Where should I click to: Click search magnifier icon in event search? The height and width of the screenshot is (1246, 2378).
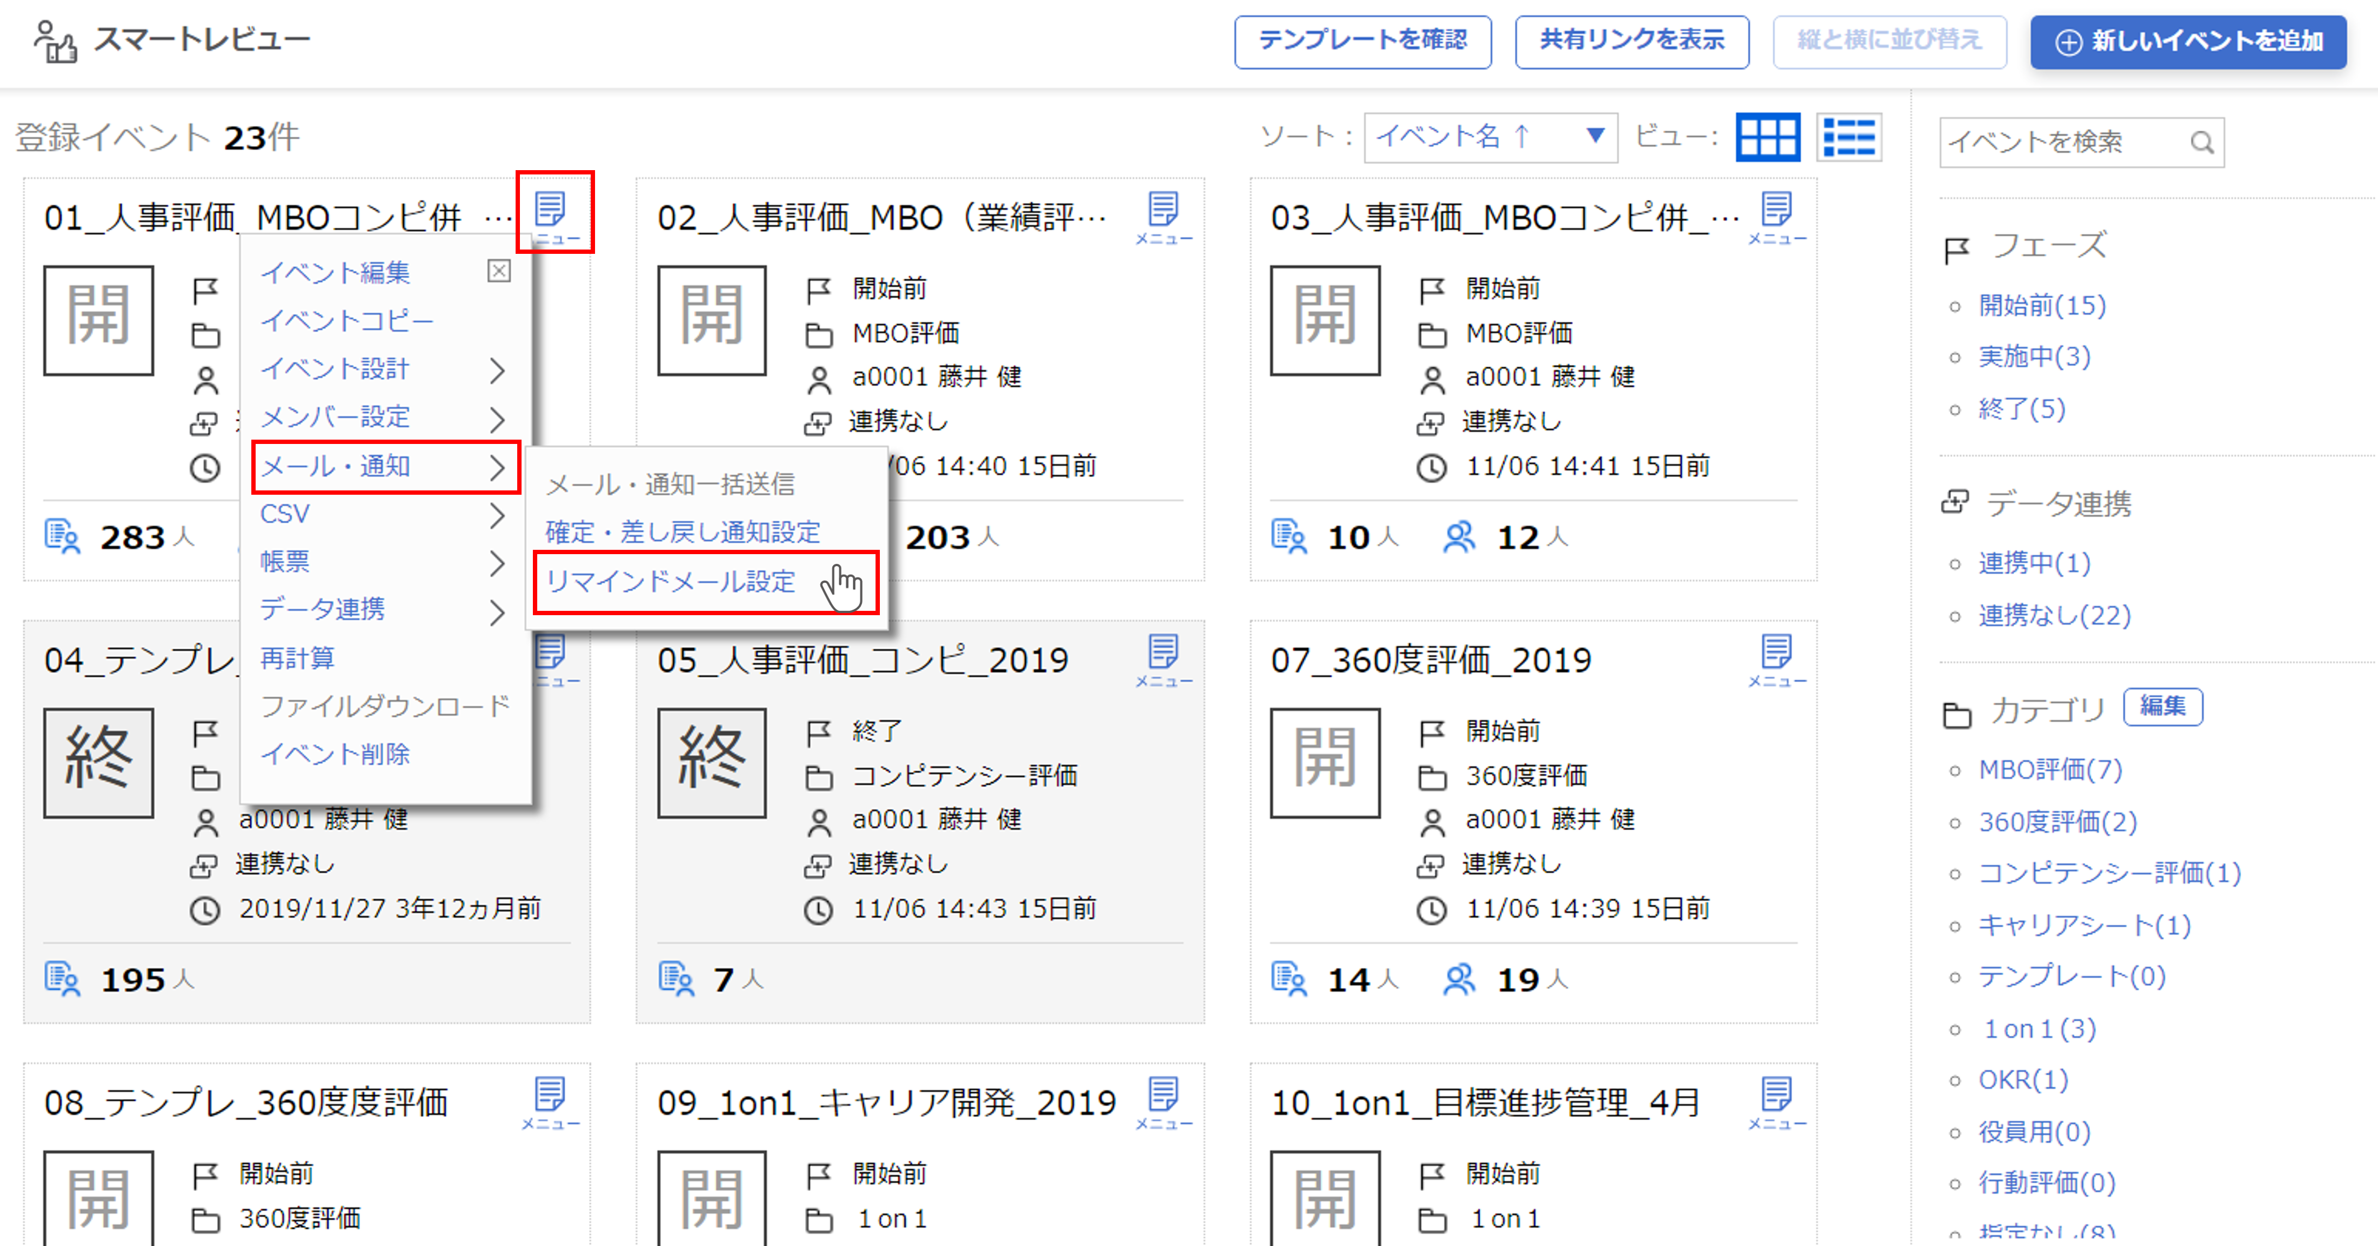point(2202,142)
